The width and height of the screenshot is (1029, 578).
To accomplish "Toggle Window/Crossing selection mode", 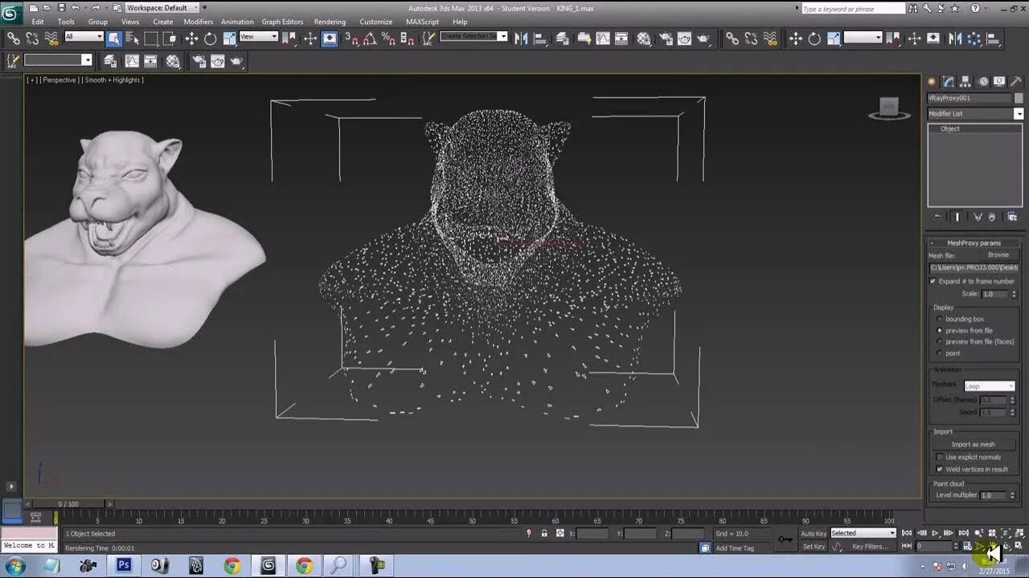I will pos(170,38).
